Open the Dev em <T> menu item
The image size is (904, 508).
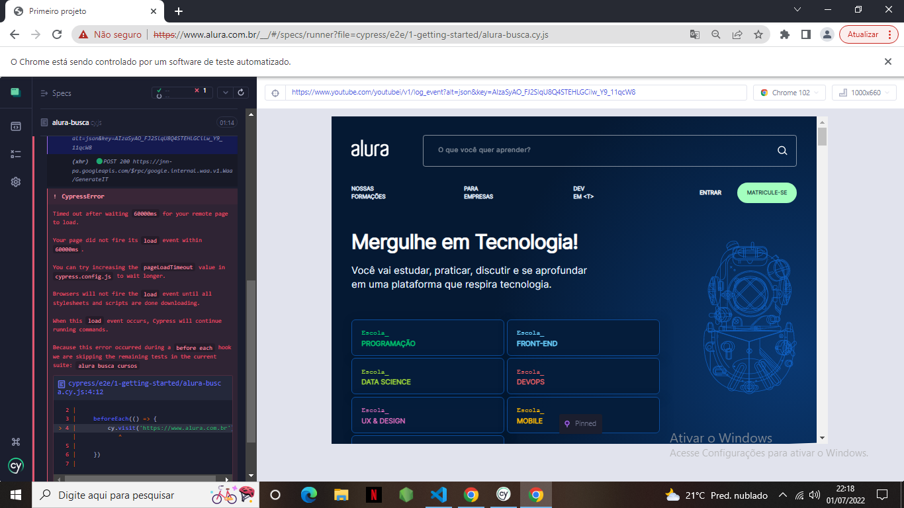coord(583,192)
